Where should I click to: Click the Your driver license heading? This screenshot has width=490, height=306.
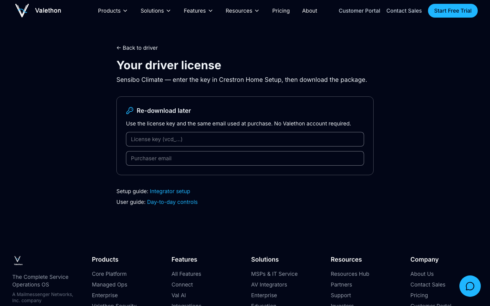point(169,65)
